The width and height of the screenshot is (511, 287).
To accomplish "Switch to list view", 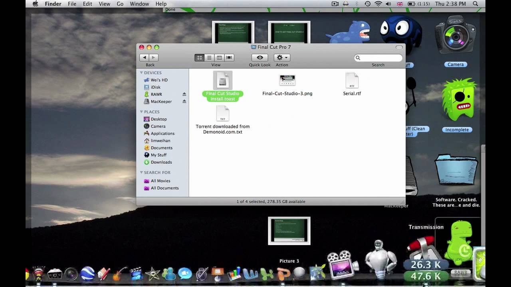I will [x=209, y=58].
